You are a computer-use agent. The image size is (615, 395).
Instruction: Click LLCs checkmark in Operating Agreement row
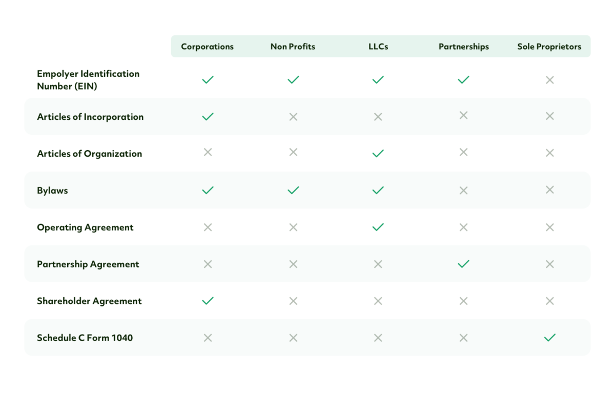[378, 227]
